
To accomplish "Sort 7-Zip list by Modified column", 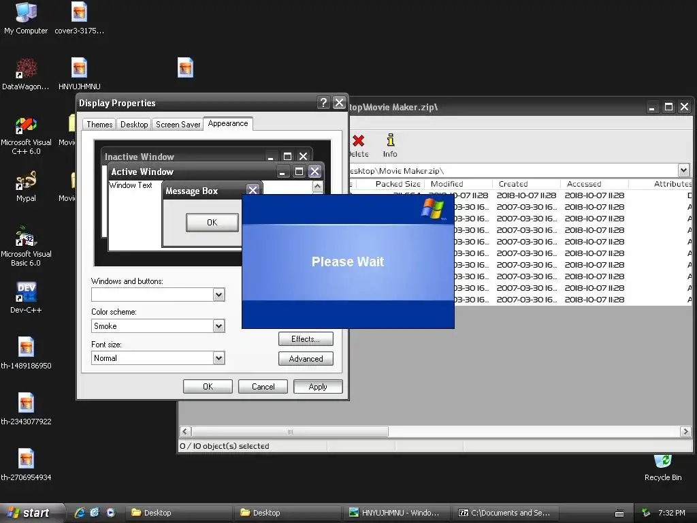I will tap(458, 184).
